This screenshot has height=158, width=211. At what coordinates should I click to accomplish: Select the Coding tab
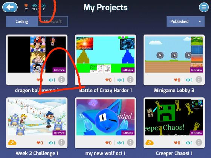pos(22,21)
